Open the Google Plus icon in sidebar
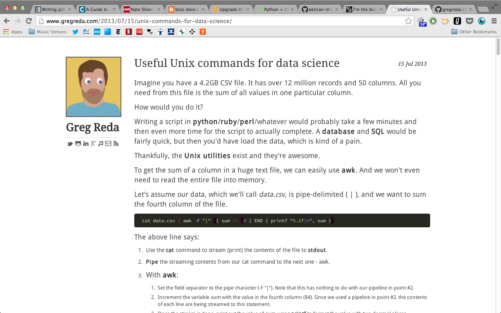This screenshot has width=501, height=313. click(x=93, y=144)
